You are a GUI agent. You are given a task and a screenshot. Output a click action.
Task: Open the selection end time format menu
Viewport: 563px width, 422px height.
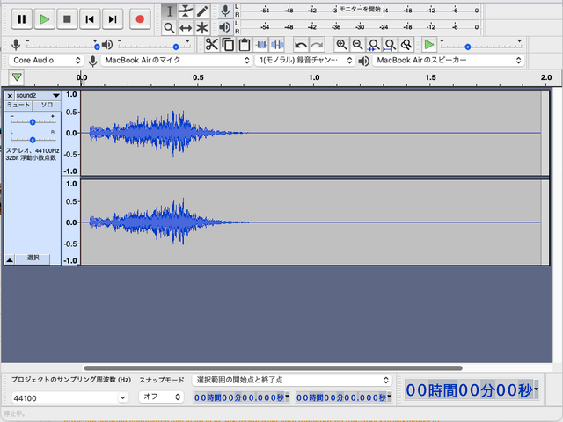click(390, 397)
